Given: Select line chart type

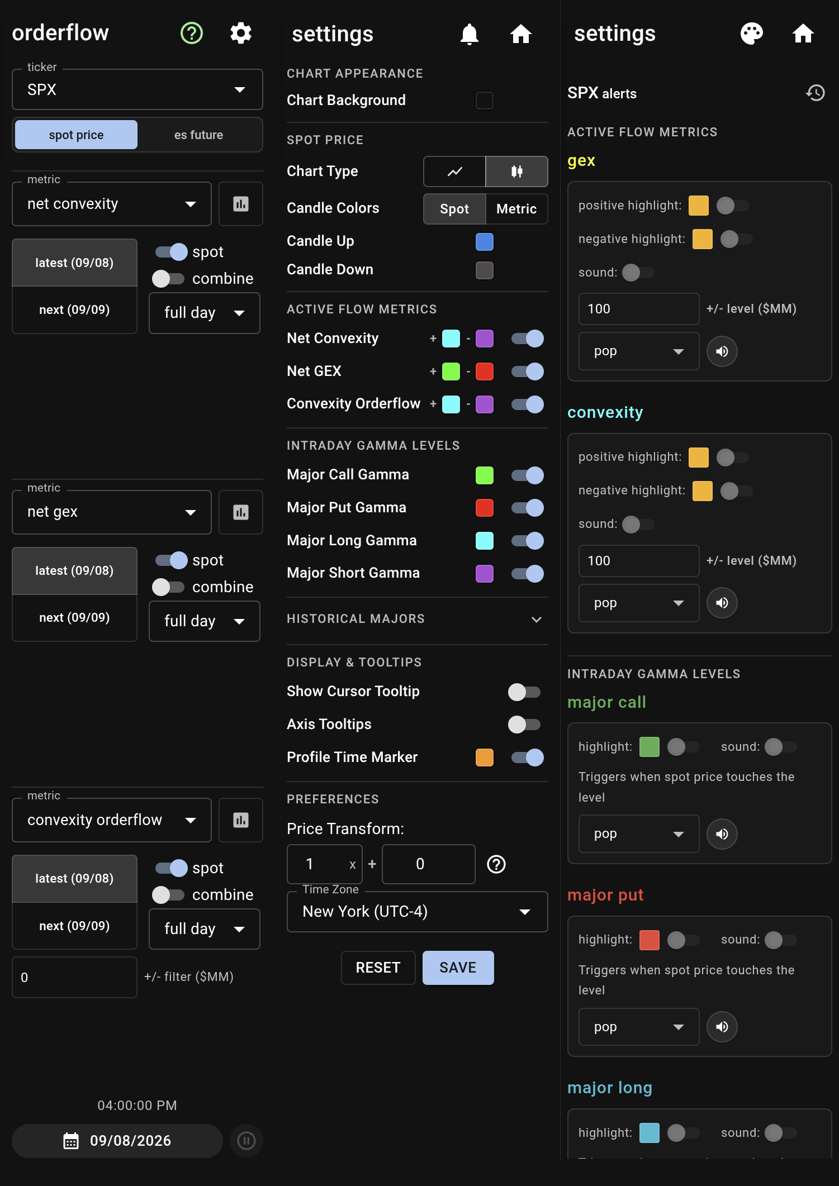Looking at the screenshot, I should [455, 172].
